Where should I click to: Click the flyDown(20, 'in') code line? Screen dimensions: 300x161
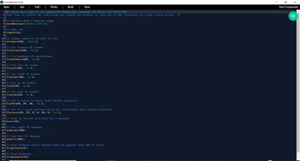tap(20, 95)
